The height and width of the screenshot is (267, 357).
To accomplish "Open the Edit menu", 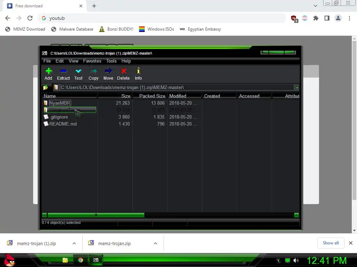I will 60,61.
